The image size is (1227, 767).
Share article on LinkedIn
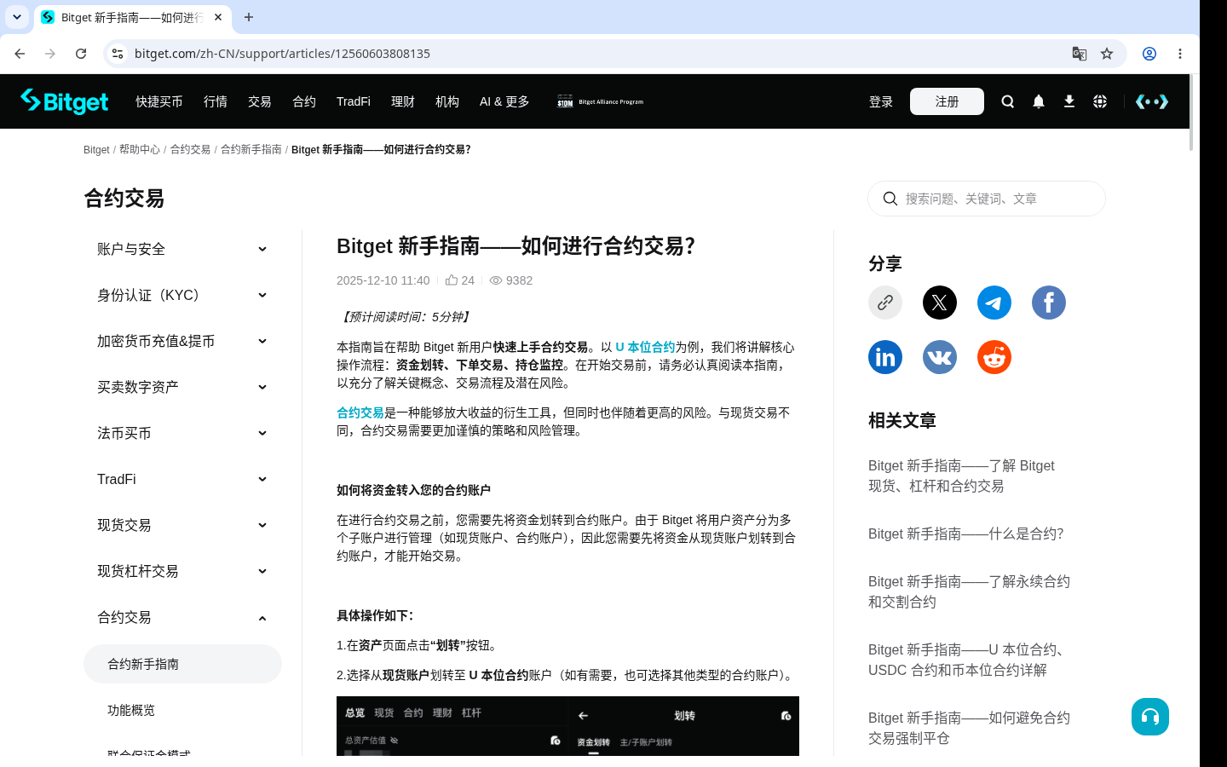pyautogui.click(x=885, y=357)
